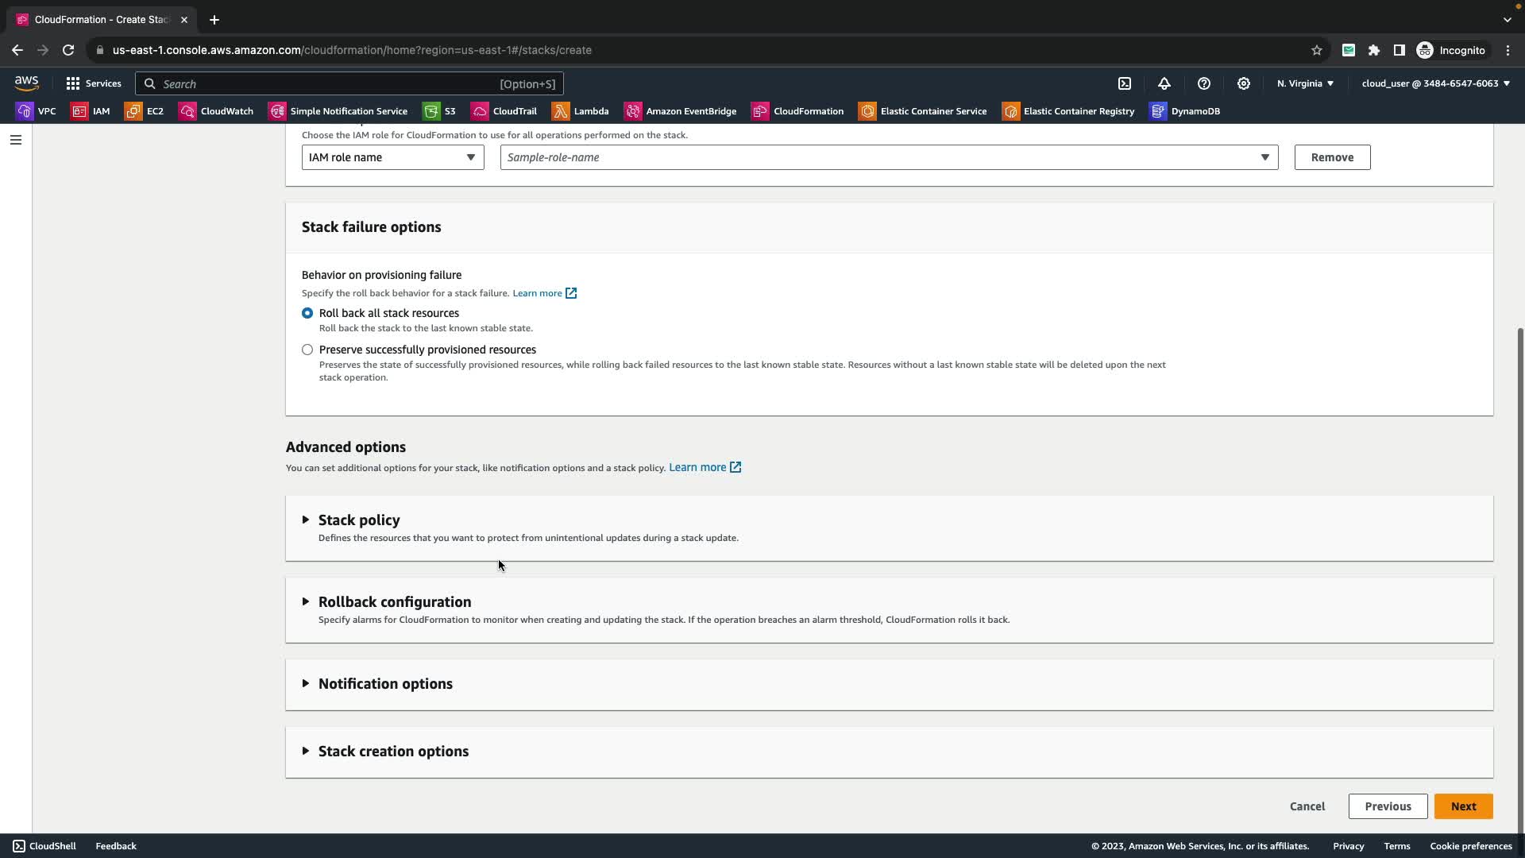Open the N. Virginia region menu
This screenshot has height=858, width=1525.
coord(1305,83)
